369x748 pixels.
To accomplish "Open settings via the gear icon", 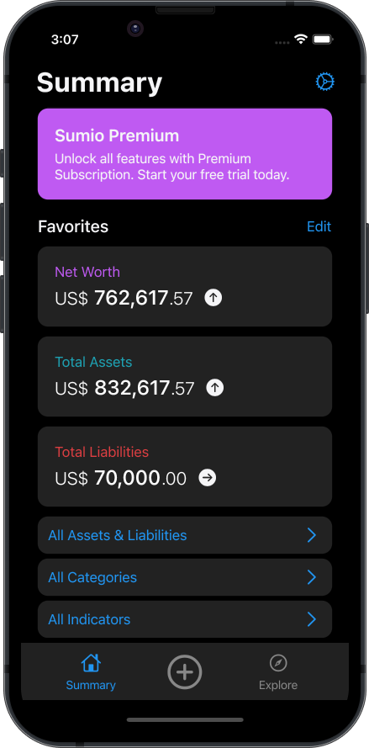I will [325, 82].
